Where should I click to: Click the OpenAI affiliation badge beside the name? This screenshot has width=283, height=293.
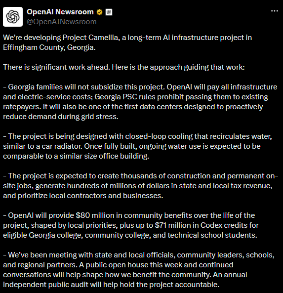(x=109, y=12)
